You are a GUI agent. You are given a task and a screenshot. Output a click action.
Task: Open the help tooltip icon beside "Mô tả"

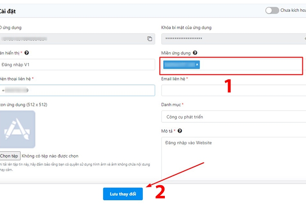coord(180,131)
